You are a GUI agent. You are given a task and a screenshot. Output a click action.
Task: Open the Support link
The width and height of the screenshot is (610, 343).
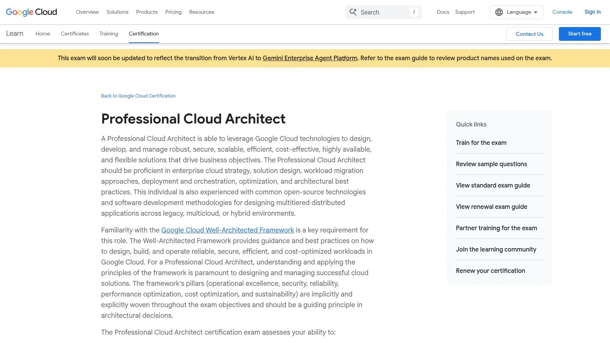click(x=465, y=12)
